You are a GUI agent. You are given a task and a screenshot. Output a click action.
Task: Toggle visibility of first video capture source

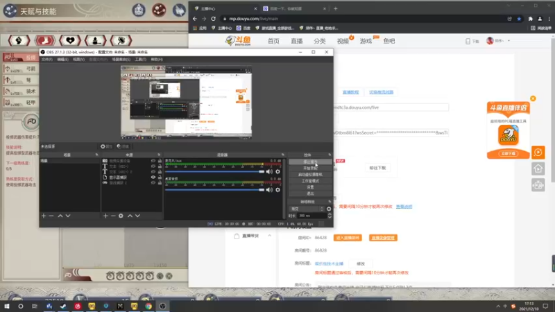pyautogui.click(x=153, y=161)
